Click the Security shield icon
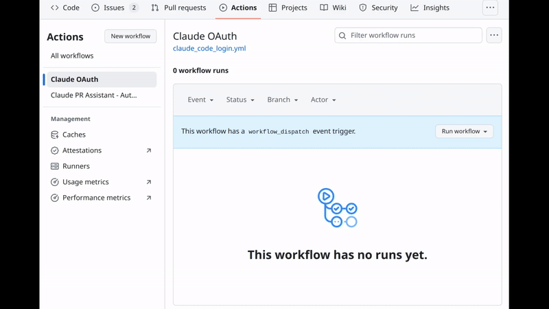The image size is (549, 309). point(363,8)
